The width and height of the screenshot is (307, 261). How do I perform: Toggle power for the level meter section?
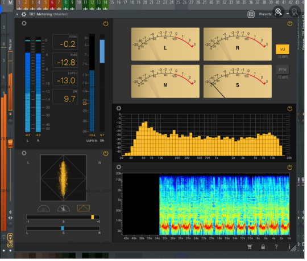pos(106,24)
